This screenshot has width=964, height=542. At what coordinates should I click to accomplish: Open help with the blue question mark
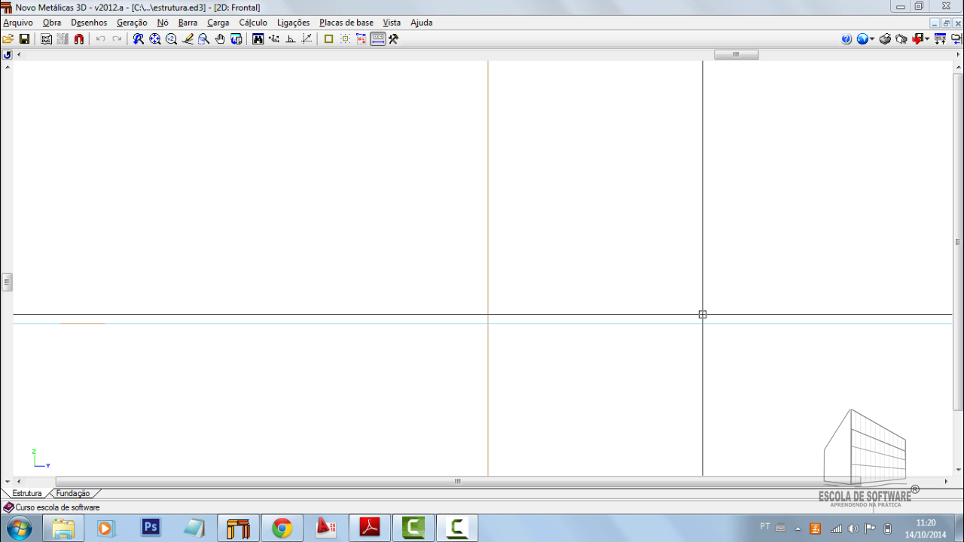click(847, 39)
